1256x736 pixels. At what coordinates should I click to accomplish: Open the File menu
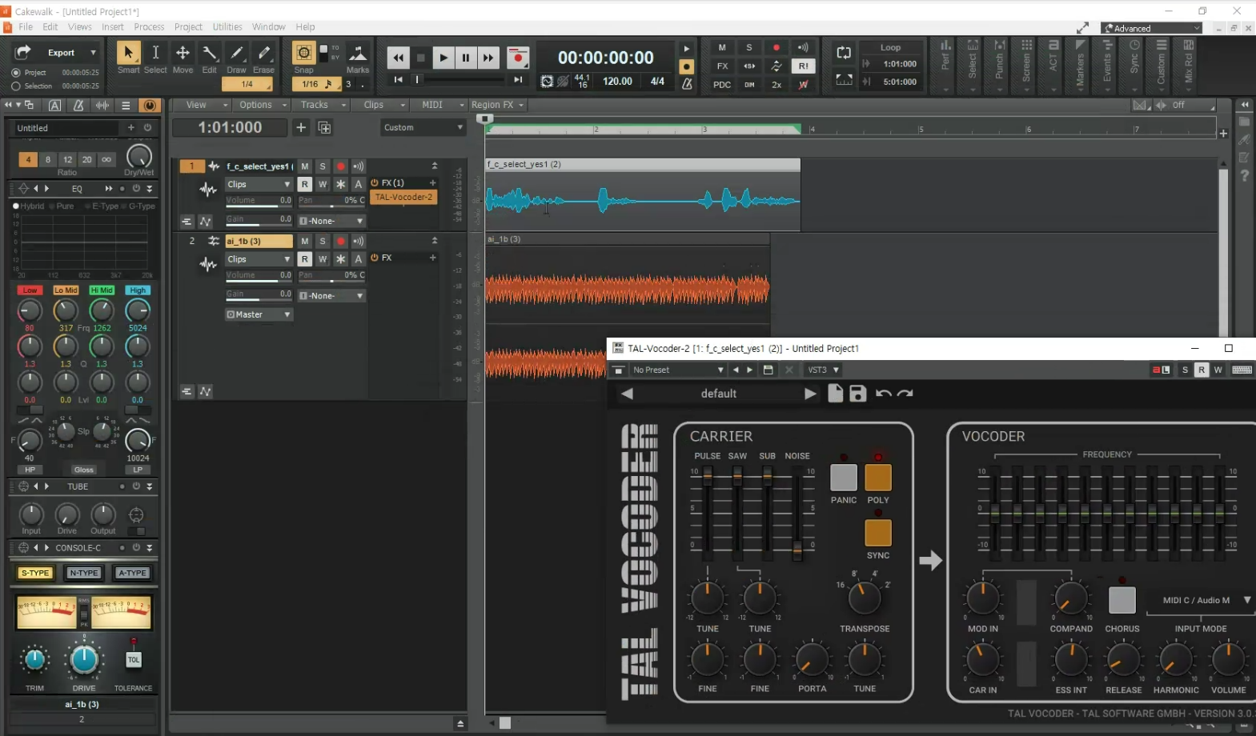click(x=26, y=27)
